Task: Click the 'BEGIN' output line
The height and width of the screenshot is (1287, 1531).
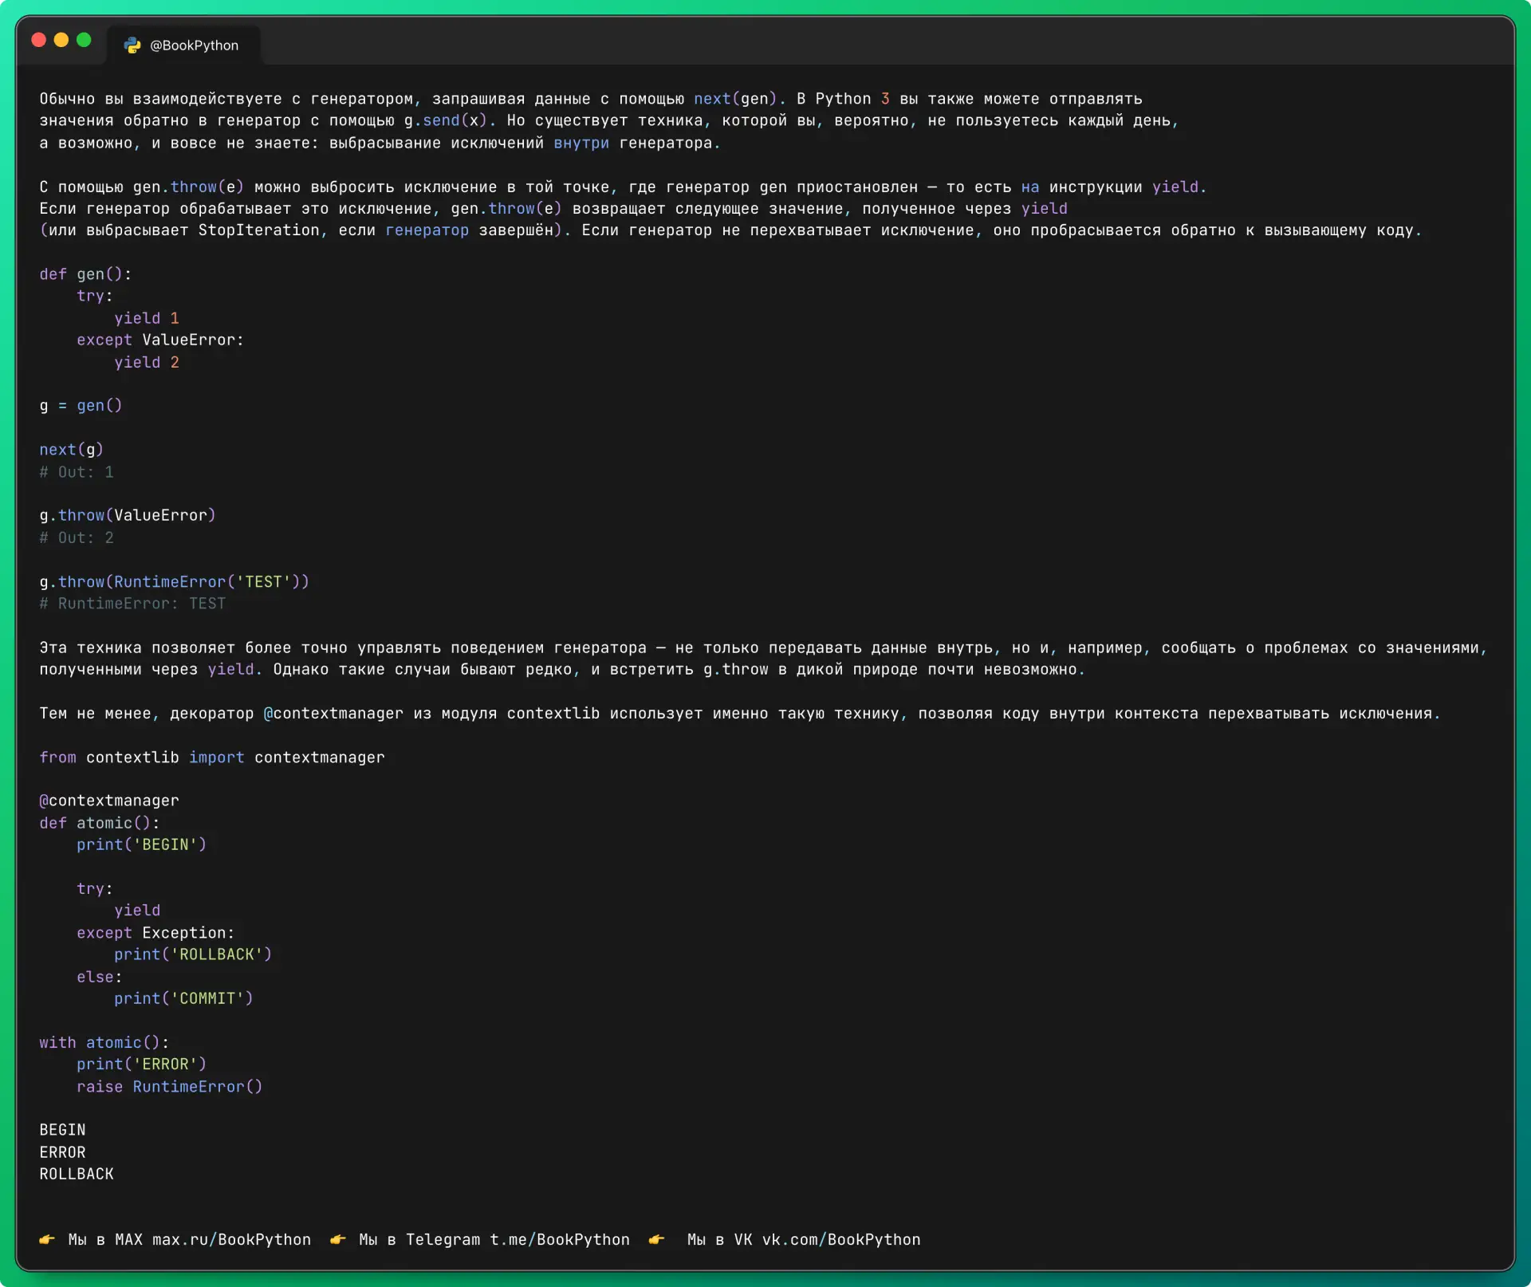Action: tap(62, 1131)
